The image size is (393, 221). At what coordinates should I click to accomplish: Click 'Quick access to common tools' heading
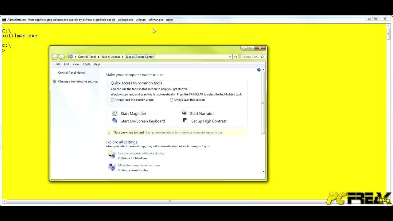[136, 83]
